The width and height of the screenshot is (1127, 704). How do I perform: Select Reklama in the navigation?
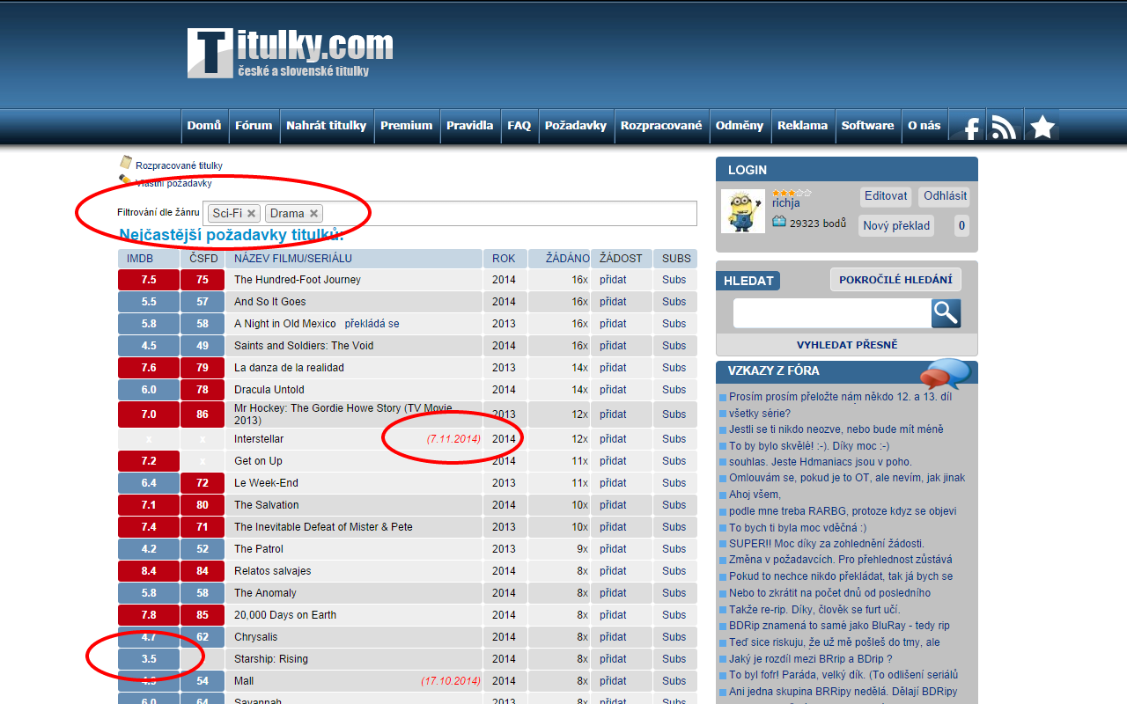click(803, 126)
